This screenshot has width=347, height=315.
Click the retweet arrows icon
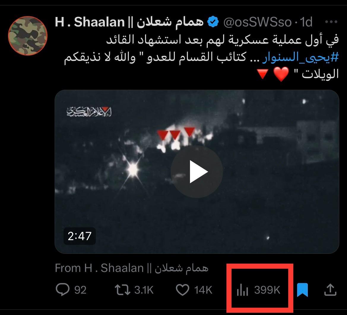tap(122, 290)
